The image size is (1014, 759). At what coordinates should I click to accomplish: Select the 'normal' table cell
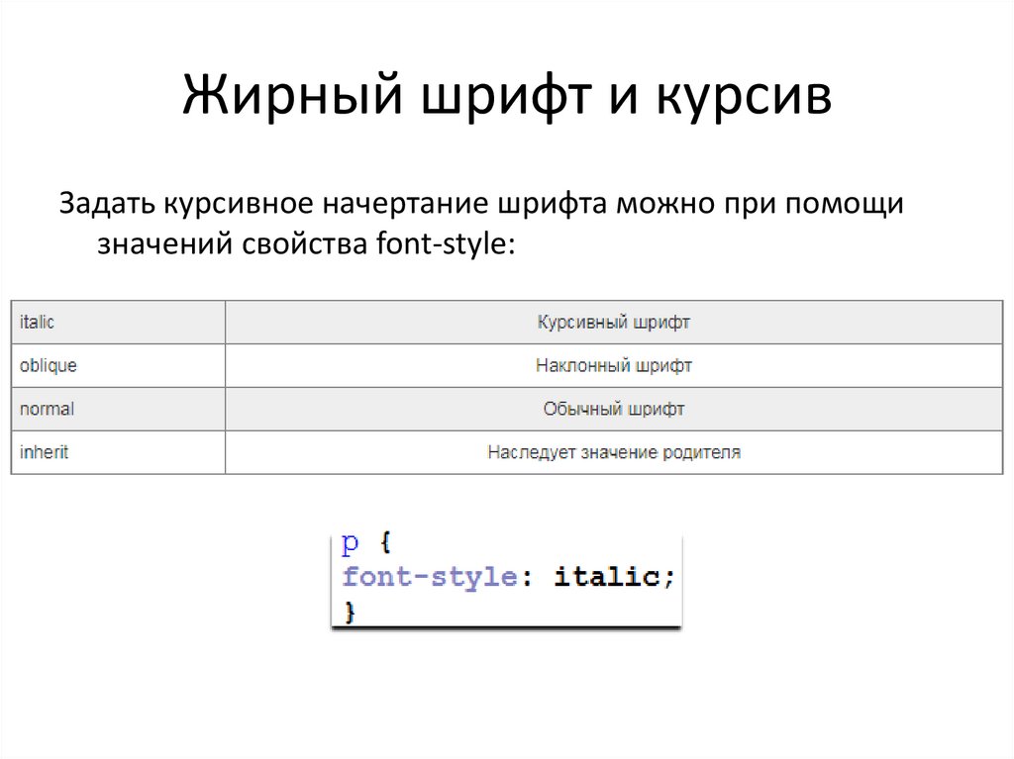coord(119,409)
